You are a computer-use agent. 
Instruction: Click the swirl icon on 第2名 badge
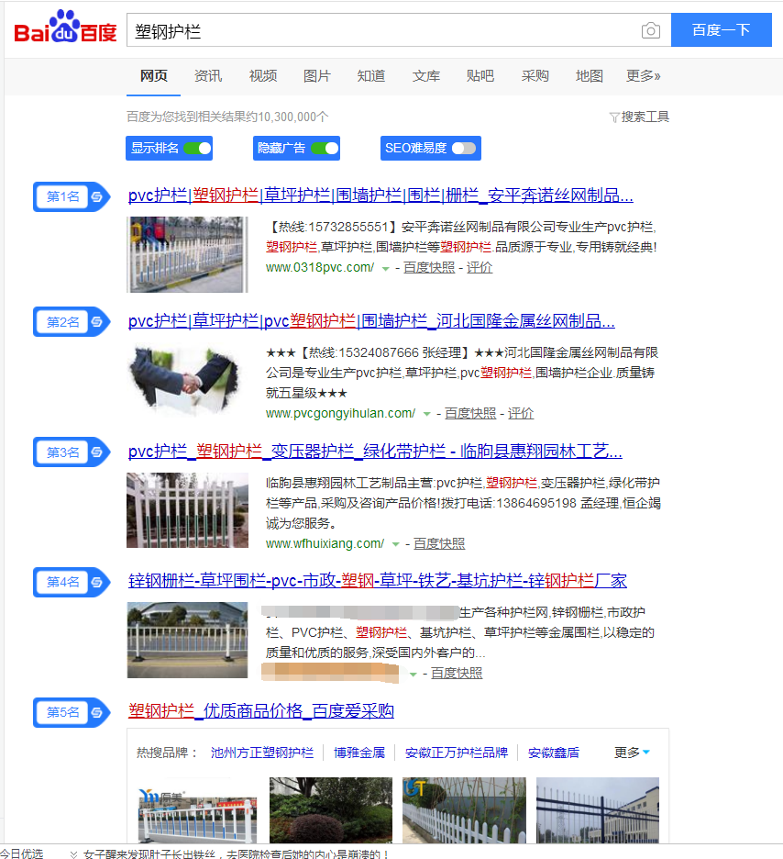click(97, 321)
